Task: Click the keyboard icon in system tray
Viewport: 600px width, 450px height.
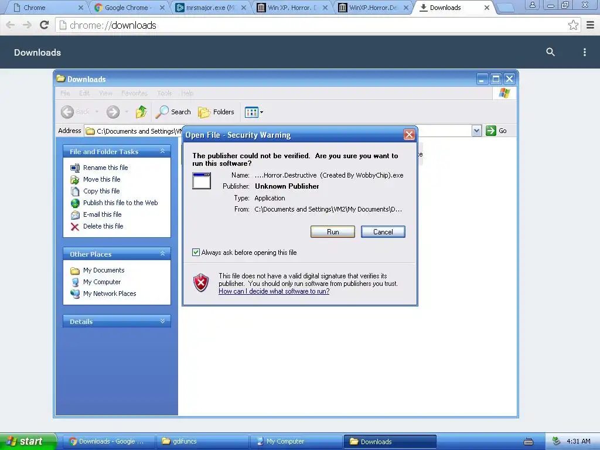Action: pos(529,442)
